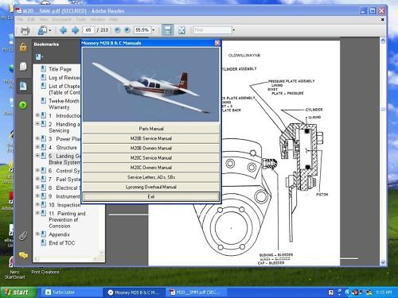Expand the 9 Instruments bookmark
The image size is (398, 298).
[37, 195]
